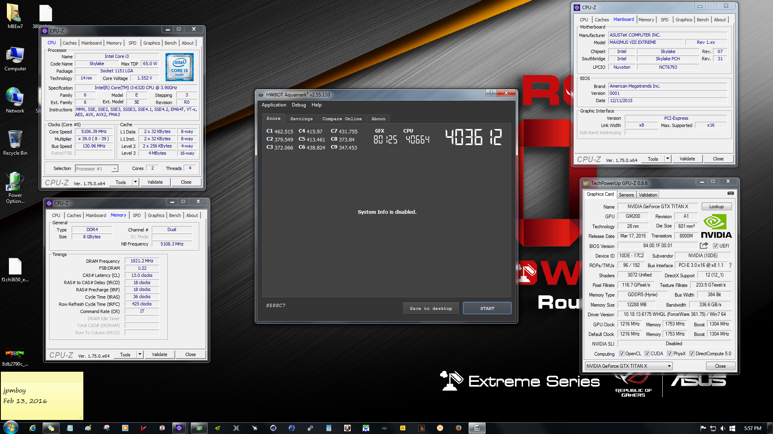The width and height of the screenshot is (773, 434).
Task: Click Save to desktop in Aquamark
Action: pos(431,308)
